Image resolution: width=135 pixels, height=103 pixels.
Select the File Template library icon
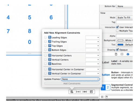click(x=116, y=54)
